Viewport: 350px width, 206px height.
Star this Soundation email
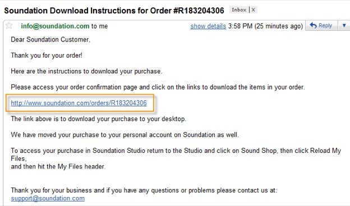[x=9, y=26]
